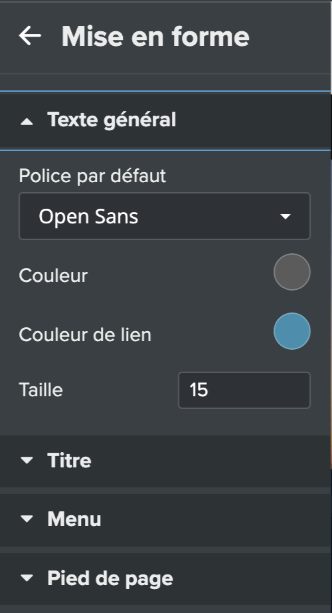Expand the Titre section header

165,461
